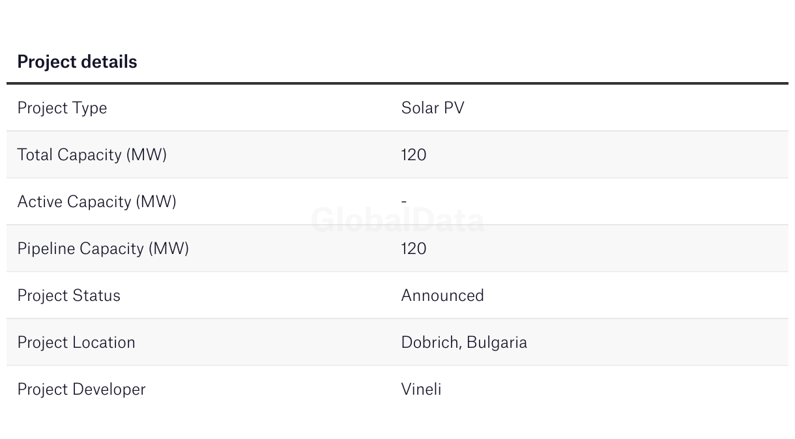Click the word "Dobrich" in the location
The height and width of the screenshot is (439, 795).
pos(431,343)
